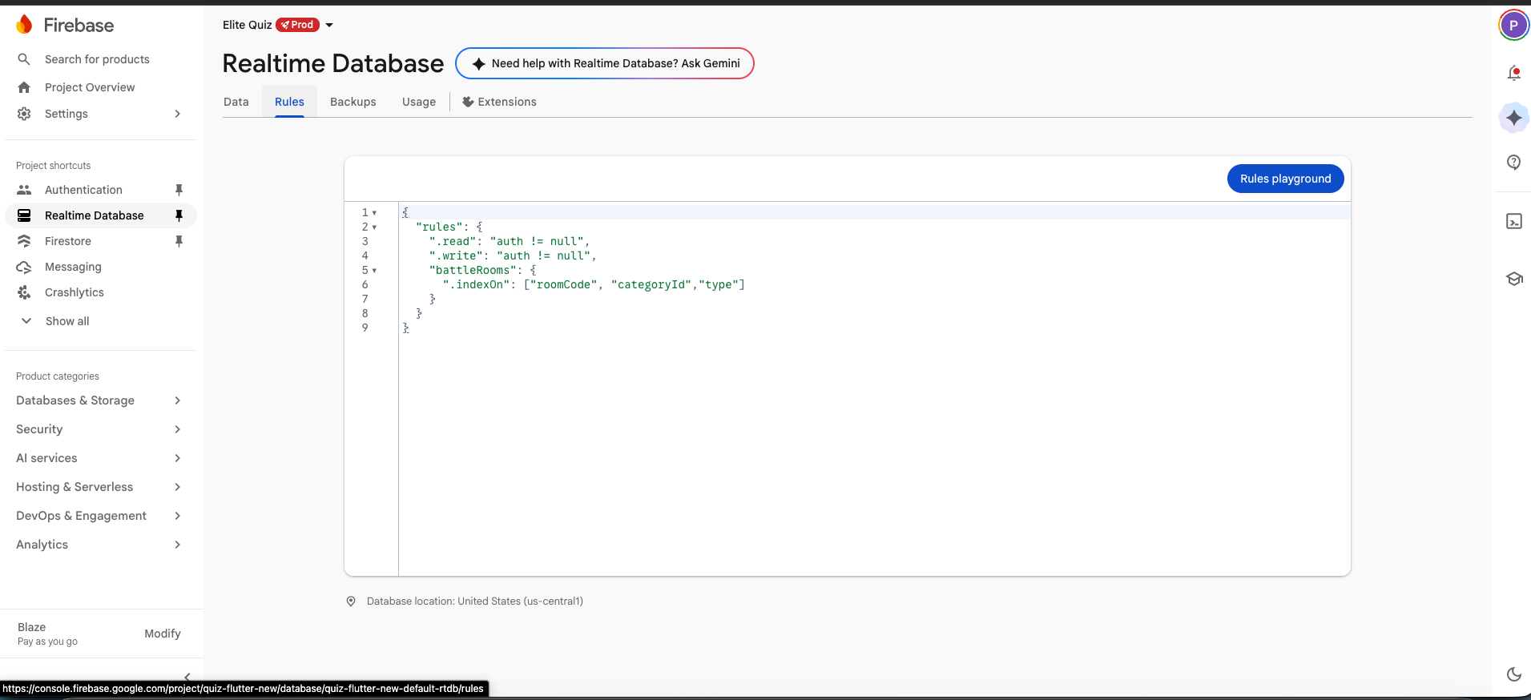Open the notifications bell icon

click(x=1513, y=73)
